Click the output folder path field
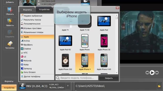 [x=116, y=86]
